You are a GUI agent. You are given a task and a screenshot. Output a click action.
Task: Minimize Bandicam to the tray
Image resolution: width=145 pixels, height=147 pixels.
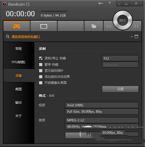[x=119, y=4]
